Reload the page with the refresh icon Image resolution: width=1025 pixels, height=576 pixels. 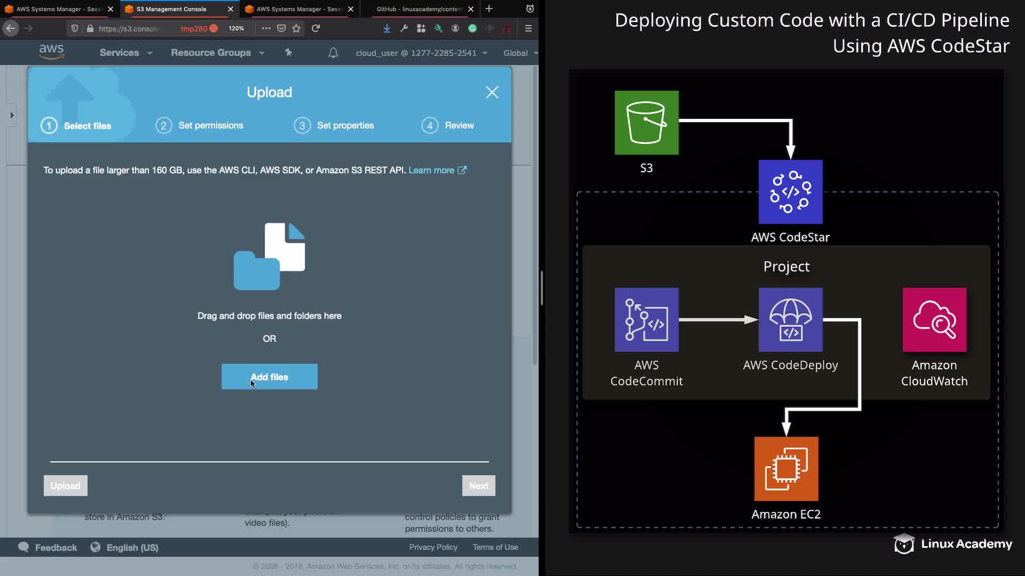click(x=316, y=28)
